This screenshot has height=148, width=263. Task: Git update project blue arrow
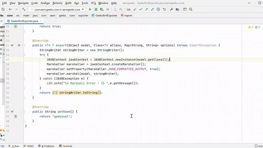click(x=135, y=9)
